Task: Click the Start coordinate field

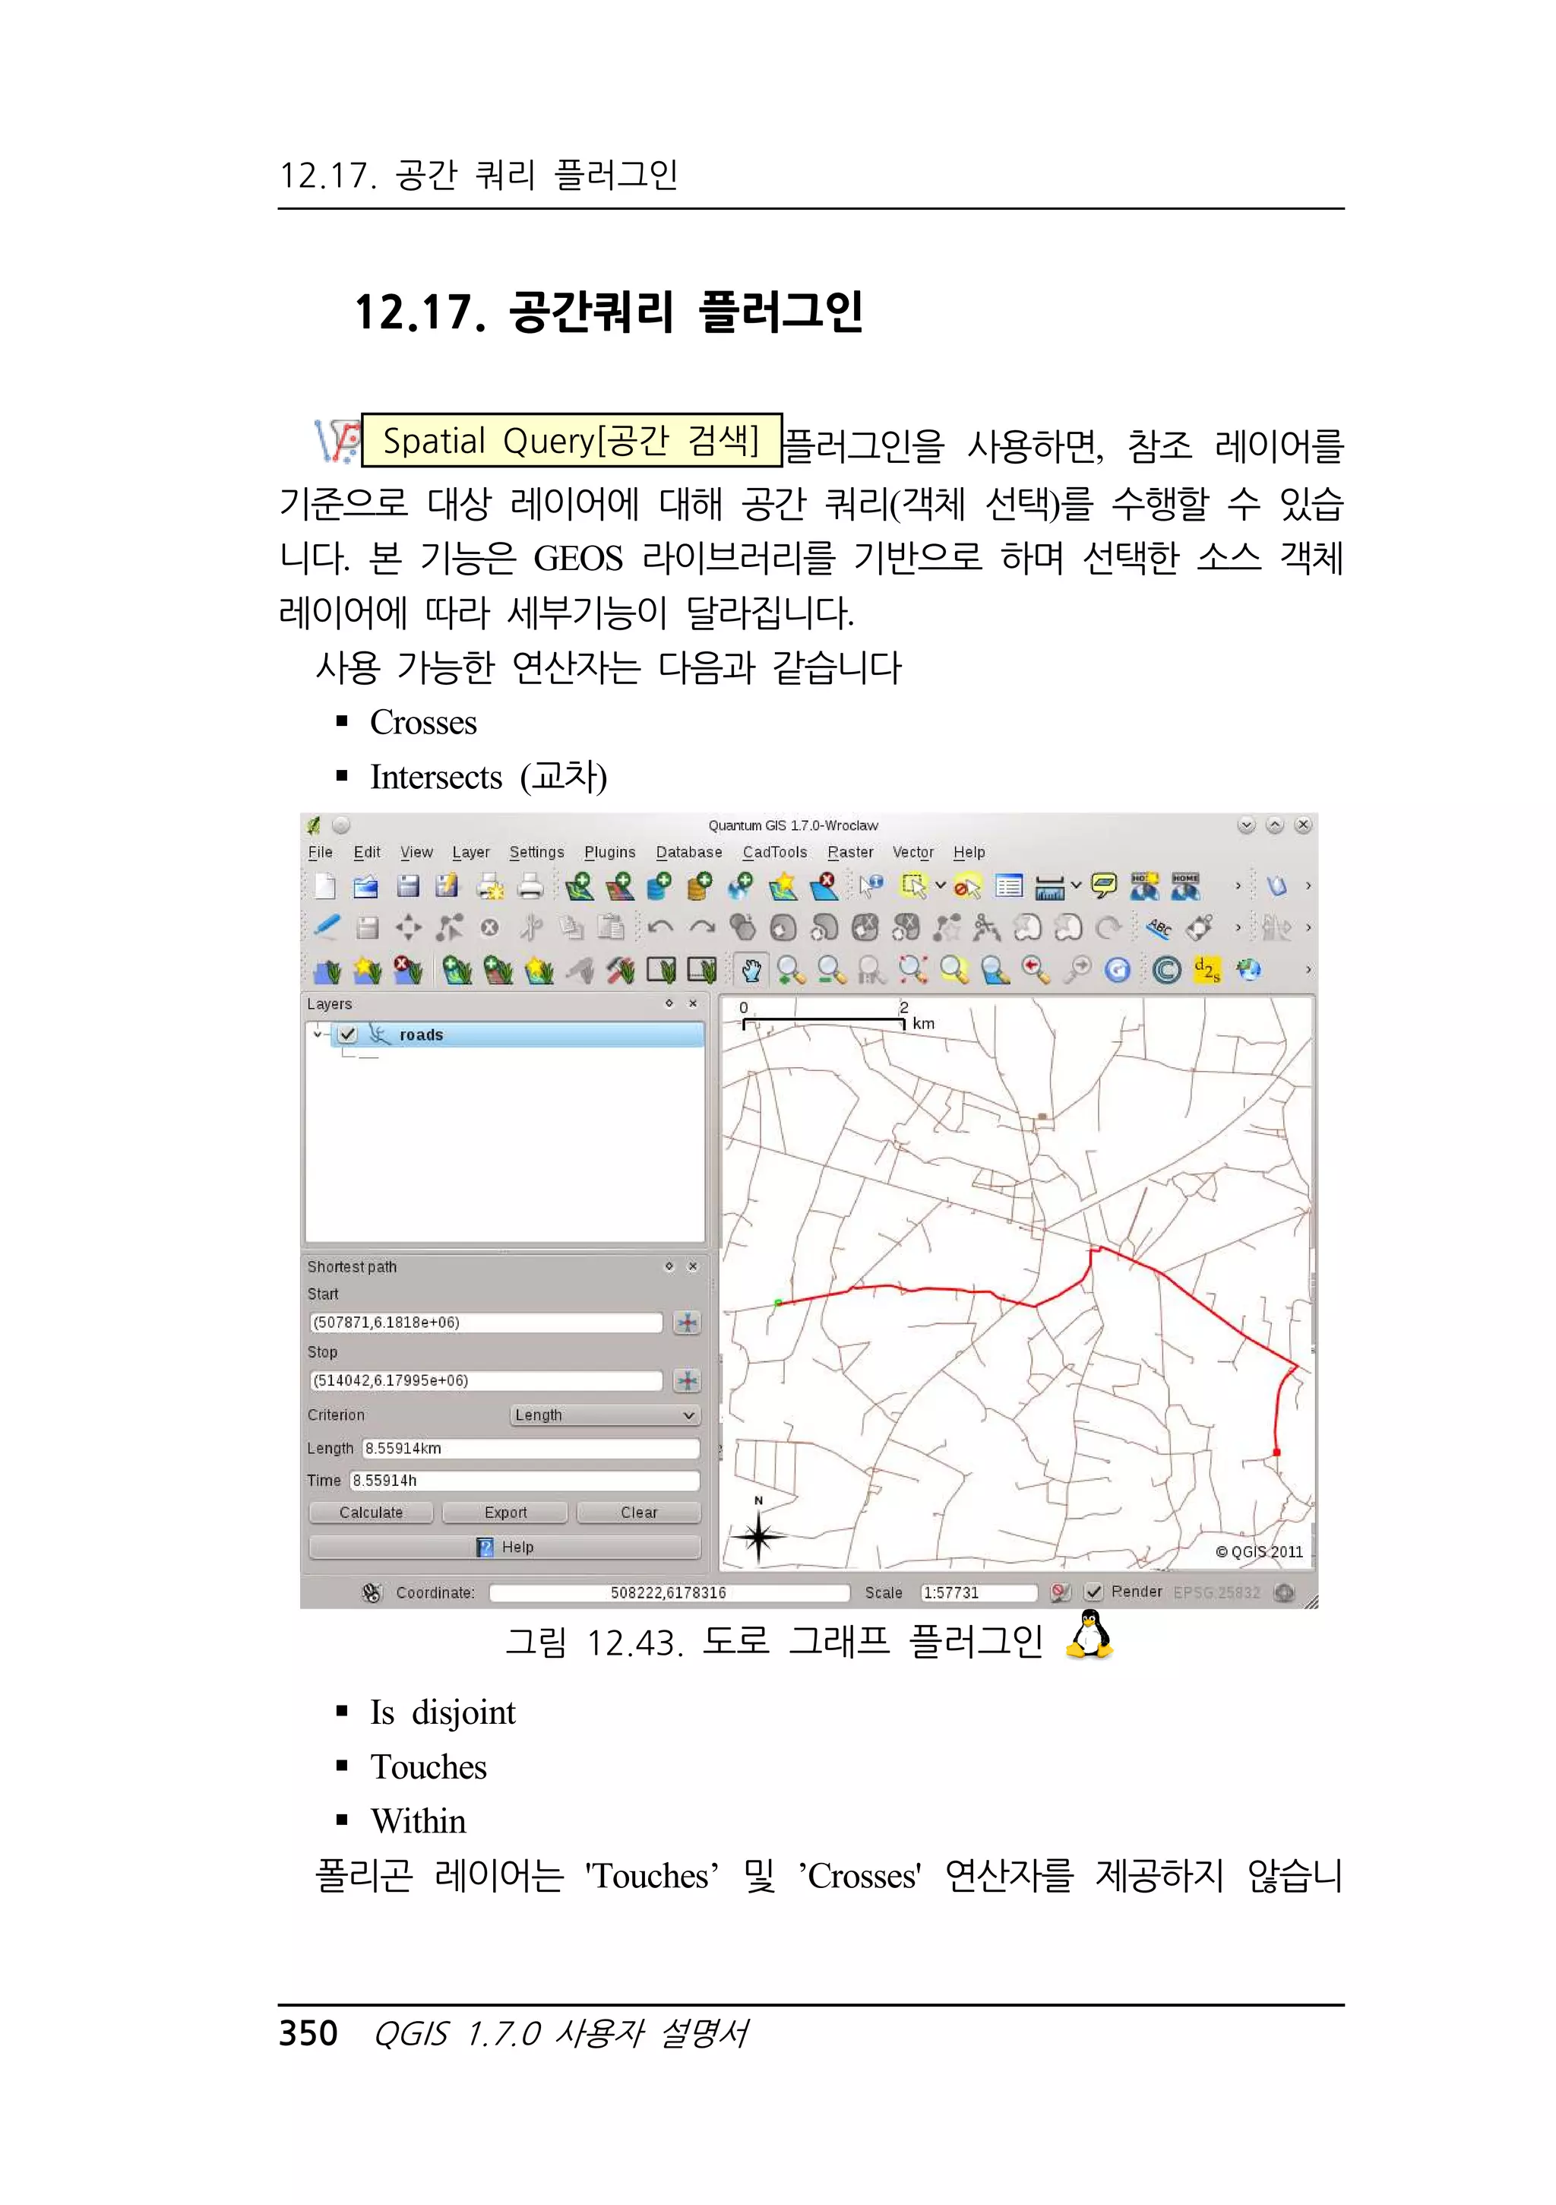Action: [485, 1323]
